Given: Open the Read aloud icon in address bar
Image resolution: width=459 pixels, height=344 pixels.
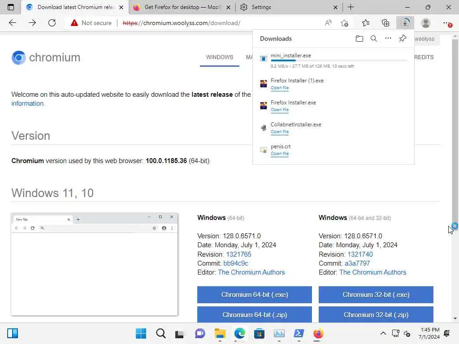Looking at the screenshot, I should click(328, 23).
